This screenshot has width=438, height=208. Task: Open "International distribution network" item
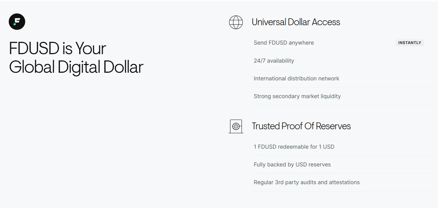296,78
